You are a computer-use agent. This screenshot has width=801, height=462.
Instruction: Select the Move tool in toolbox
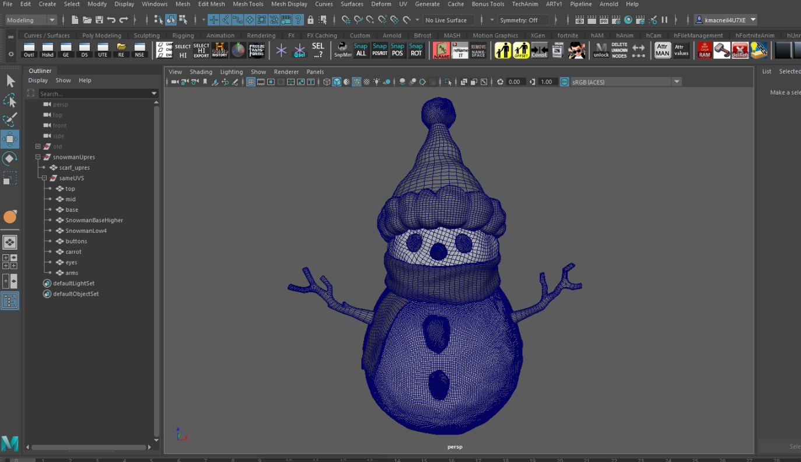point(10,139)
